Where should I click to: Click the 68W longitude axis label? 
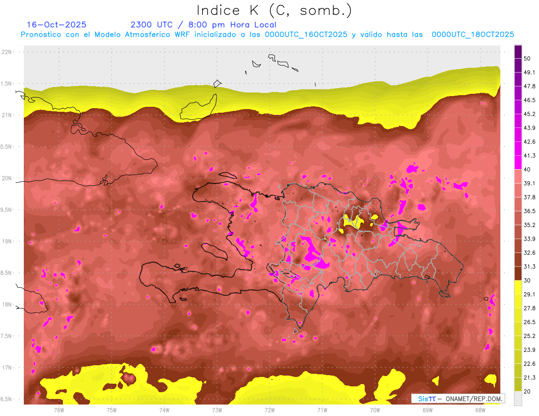coord(480,410)
